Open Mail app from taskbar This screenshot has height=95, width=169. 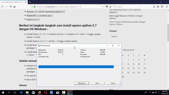58,93
